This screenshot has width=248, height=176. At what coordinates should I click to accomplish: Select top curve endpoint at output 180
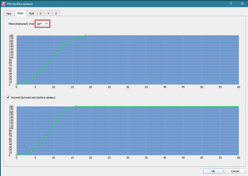[85, 35]
